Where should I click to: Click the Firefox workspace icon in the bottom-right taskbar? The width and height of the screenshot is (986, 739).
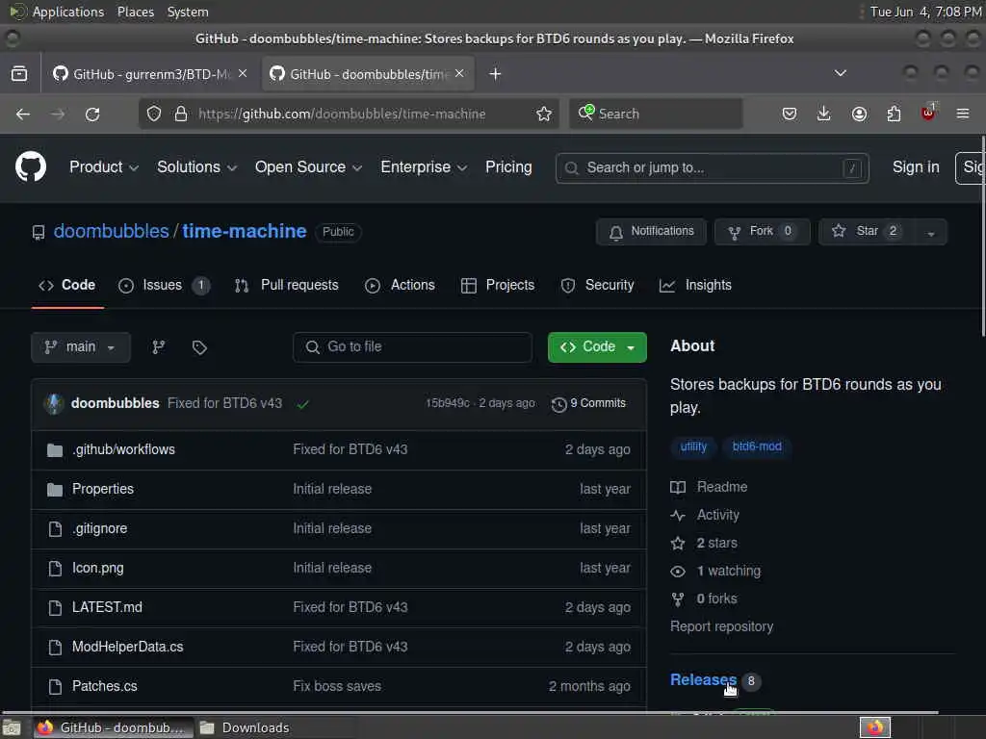(875, 727)
